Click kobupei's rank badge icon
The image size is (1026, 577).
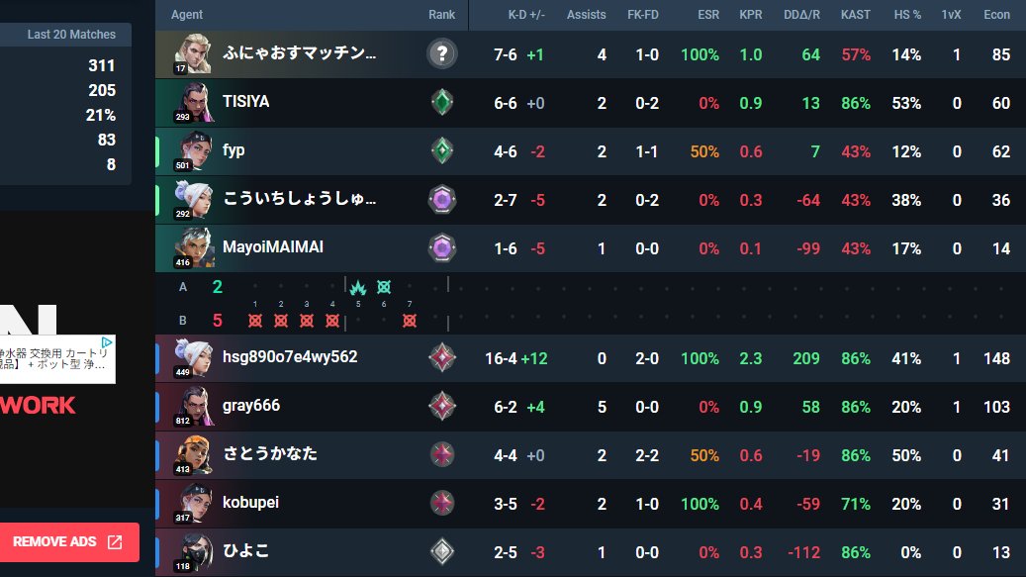(x=441, y=503)
